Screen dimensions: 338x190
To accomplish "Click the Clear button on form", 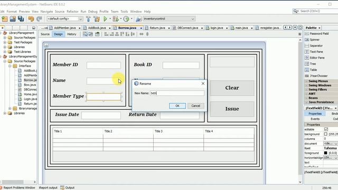I will (232, 88).
